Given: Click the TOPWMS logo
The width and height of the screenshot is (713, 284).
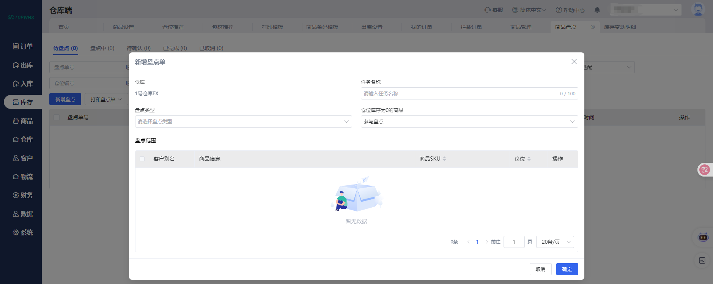Looking at the screenshot, I should click(21, 17).
